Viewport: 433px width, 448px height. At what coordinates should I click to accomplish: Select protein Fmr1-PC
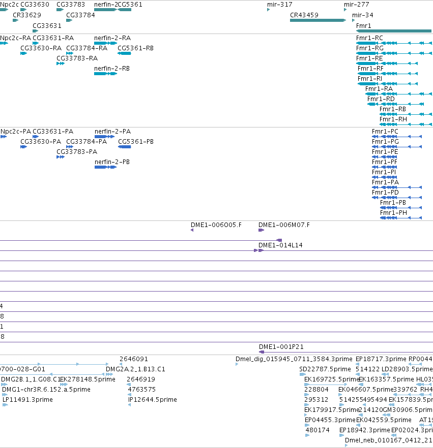click(385, 132)
